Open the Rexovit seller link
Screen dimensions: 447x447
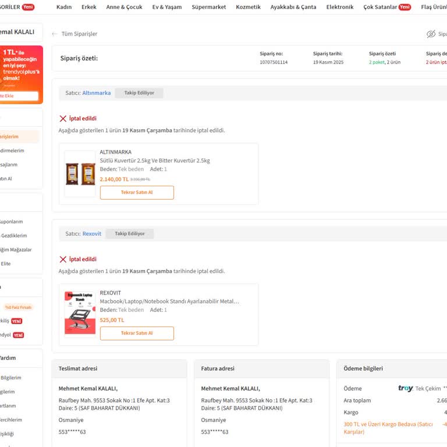91,234
